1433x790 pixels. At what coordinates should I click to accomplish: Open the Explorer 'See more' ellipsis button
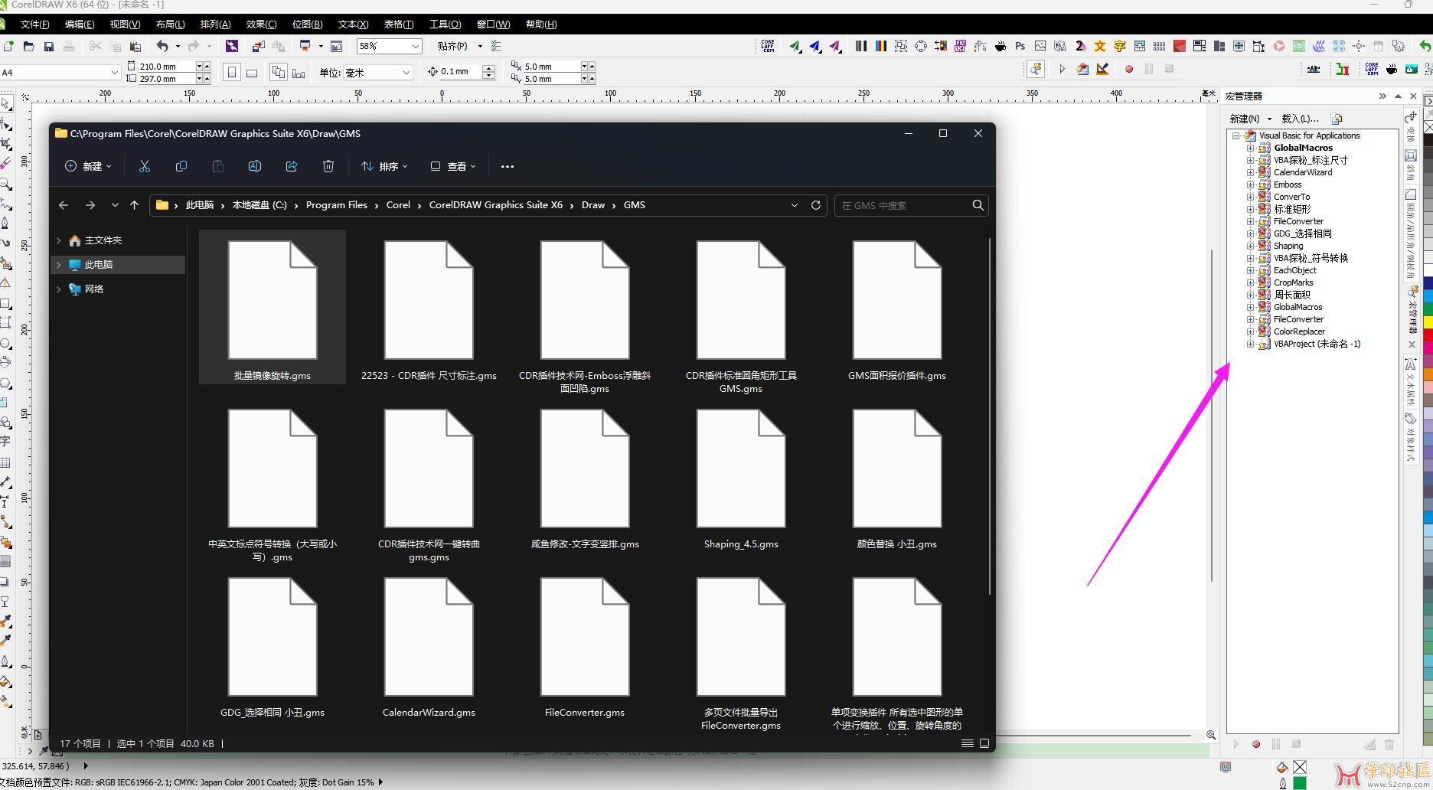point(507,166)
